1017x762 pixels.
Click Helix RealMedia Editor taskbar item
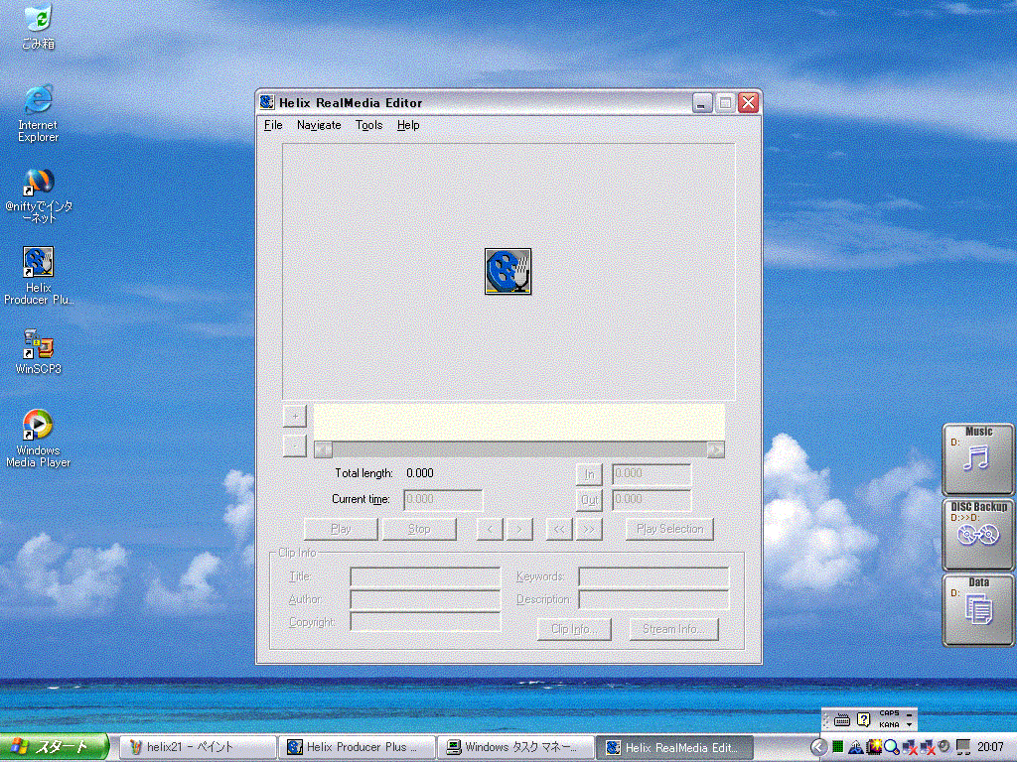click(674, 747)
